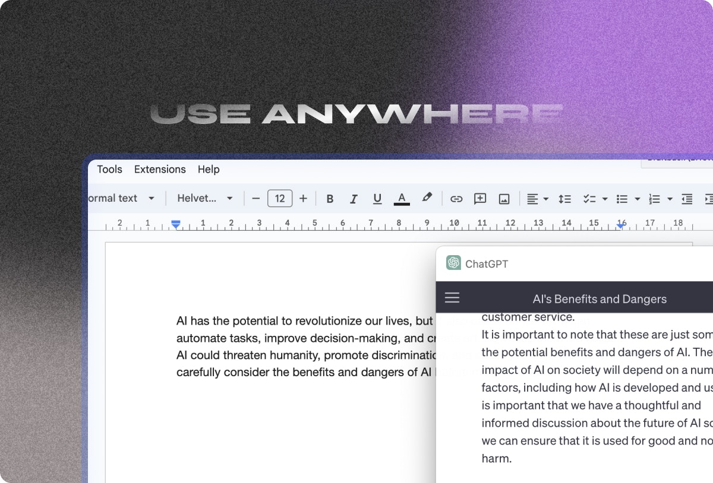Viewport: 713px width, 483px height.
Task: Increase font size with plus button
Action: [x=303, y=198]
